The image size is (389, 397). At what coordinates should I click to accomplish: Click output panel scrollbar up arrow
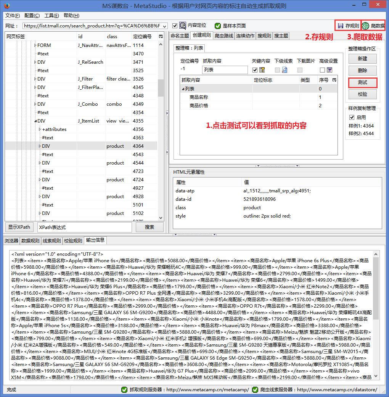click(376, 254)
